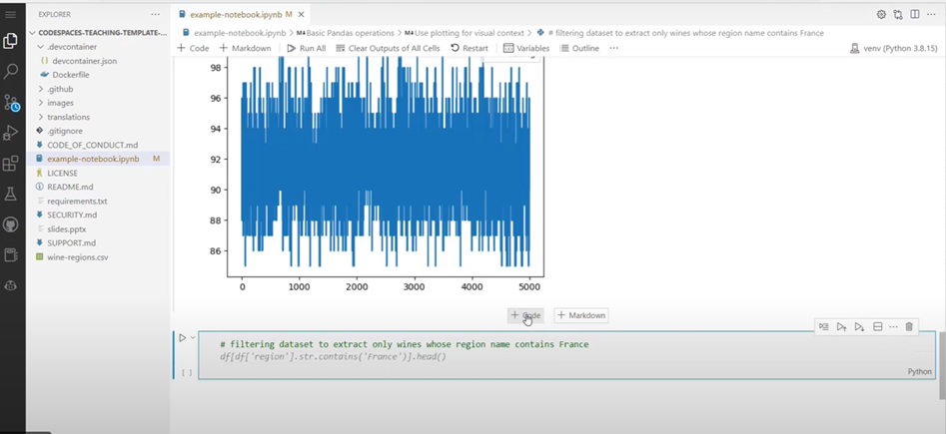The image size is (946, 434).
Task: Open CODE_OF_CONDUCT.md file
Action: click(92, 145)
